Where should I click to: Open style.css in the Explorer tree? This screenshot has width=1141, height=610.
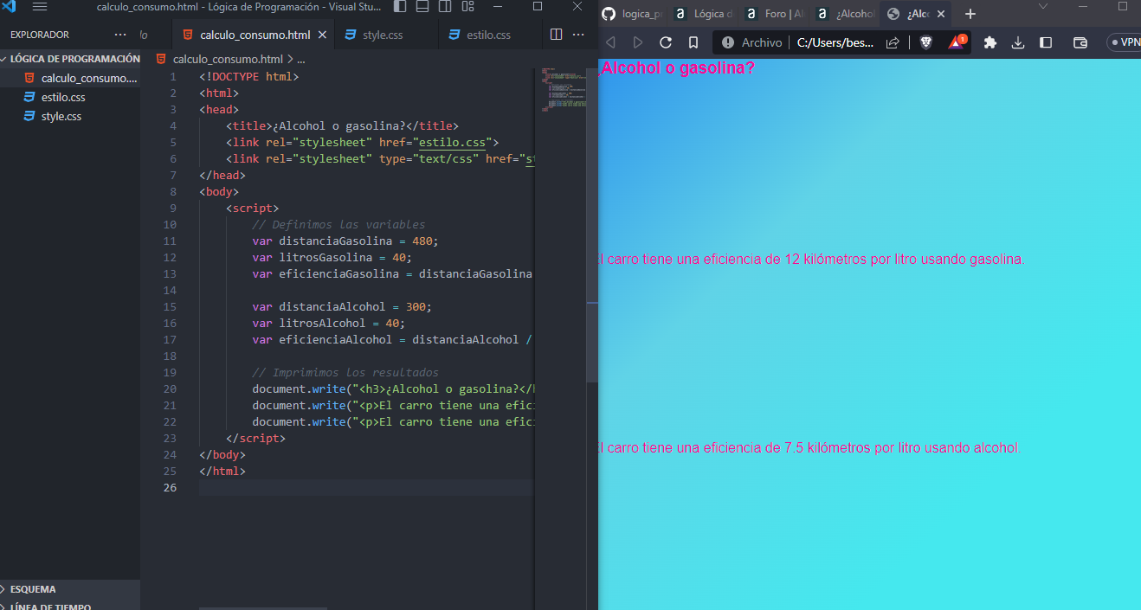tap(70, 116)
